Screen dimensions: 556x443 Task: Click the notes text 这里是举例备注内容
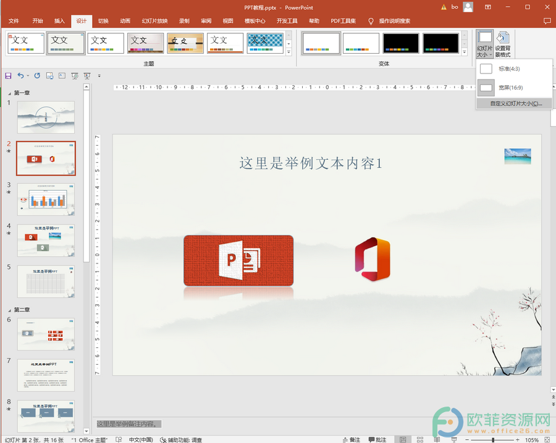[x=129, y=424]
